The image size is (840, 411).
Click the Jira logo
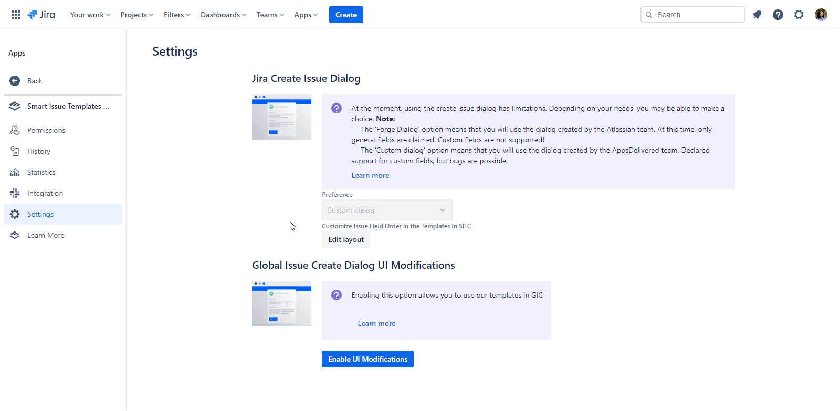tap(41, 15)
